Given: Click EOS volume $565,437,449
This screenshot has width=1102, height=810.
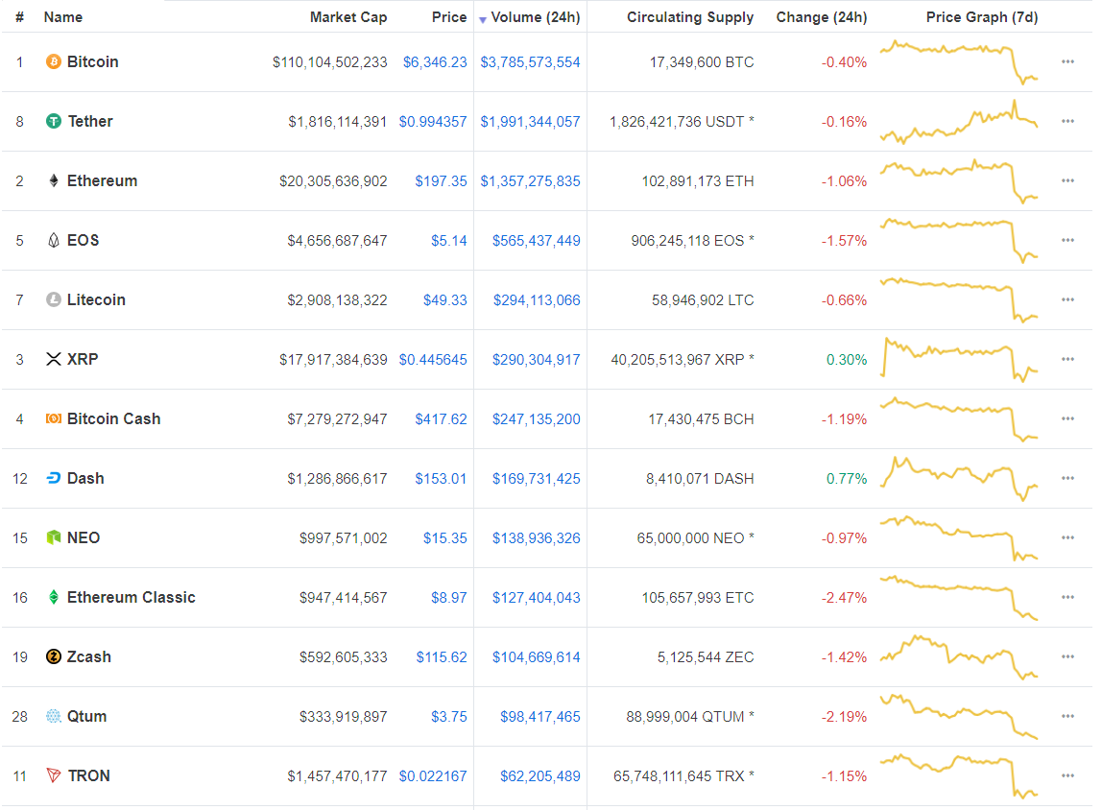Looking at the screenshot, I should 537,241.
